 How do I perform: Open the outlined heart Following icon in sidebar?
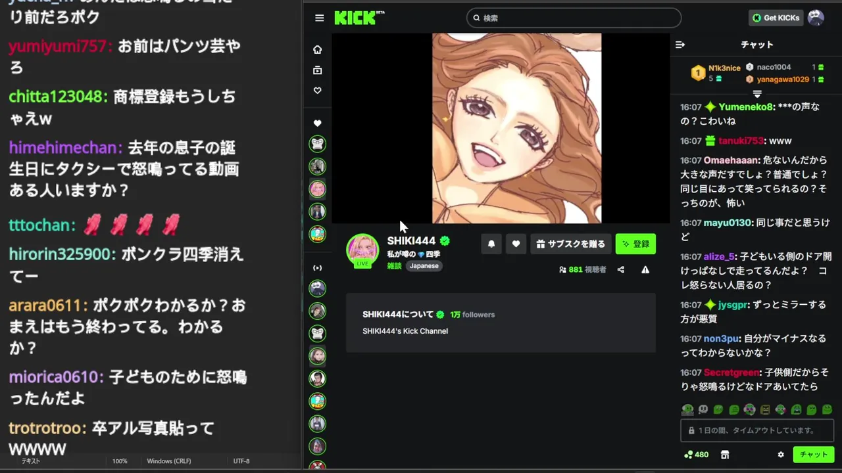pyautogui.click(x=318, y=91)
